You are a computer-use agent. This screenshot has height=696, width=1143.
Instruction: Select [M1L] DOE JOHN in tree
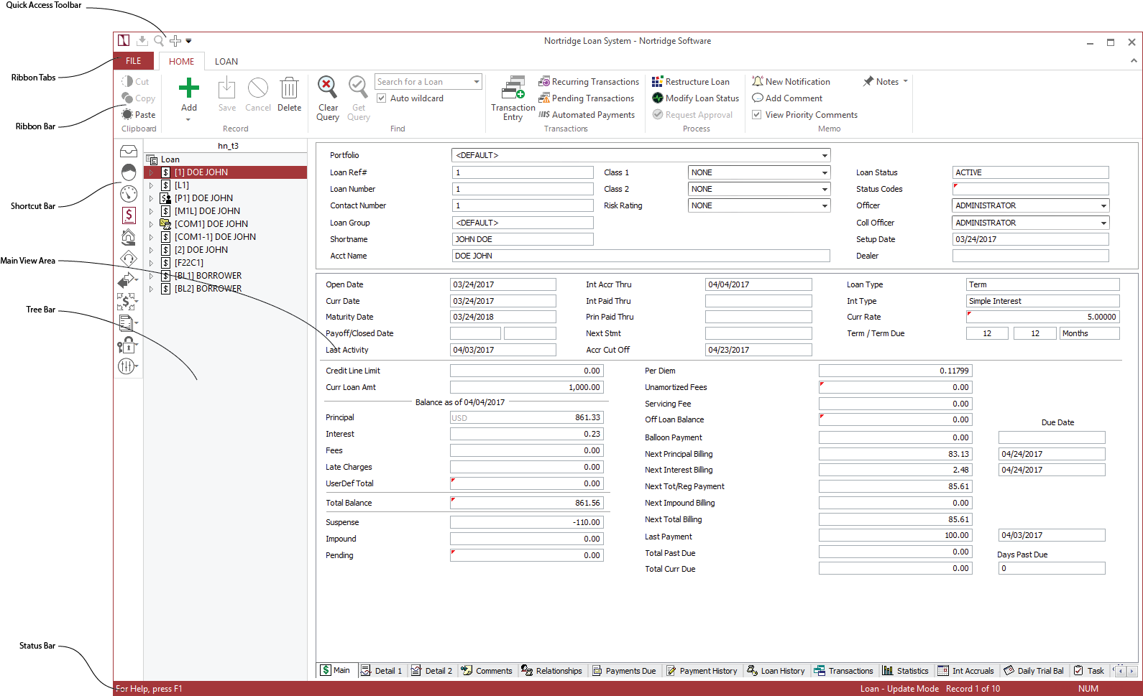(x=207, y=211)
